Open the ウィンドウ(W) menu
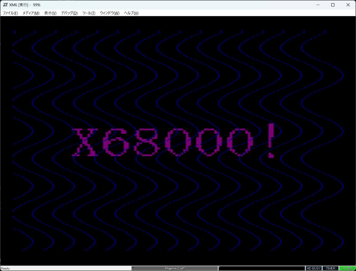356x271 pixels. pyautogui.click(x=110, y=13)
